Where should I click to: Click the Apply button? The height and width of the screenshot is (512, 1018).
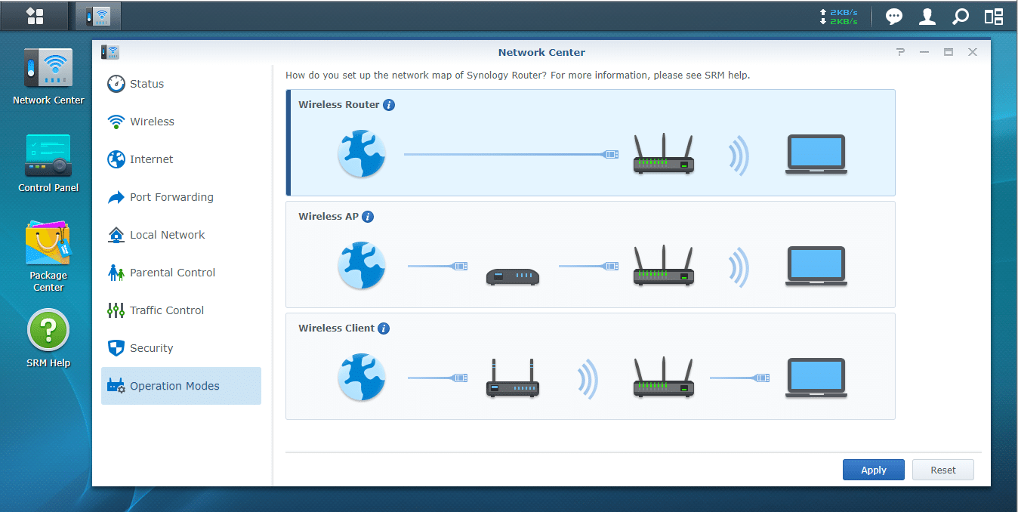tap(873, 470)
